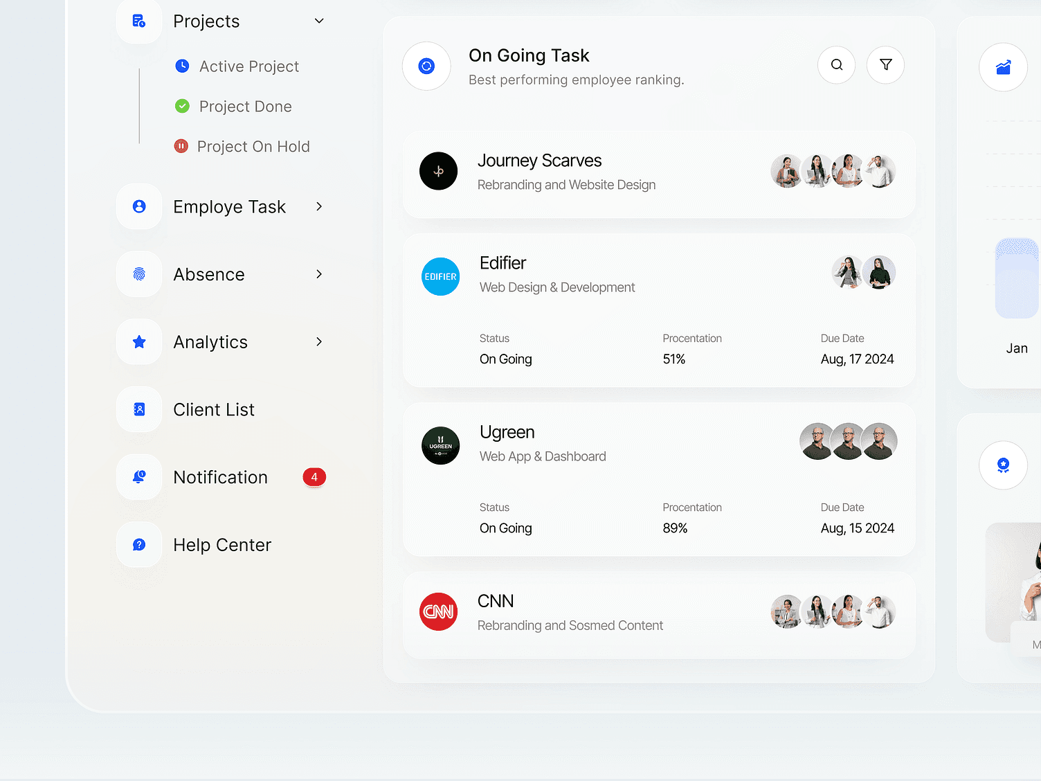1041x781 pixels.
Task: Click the Projects sidebar icon
Action: coord(139,21)
